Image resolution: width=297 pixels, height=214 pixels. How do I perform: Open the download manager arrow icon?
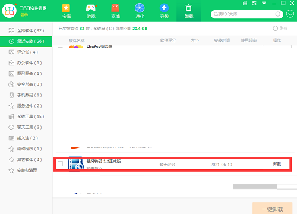click(x=290, y=14)
